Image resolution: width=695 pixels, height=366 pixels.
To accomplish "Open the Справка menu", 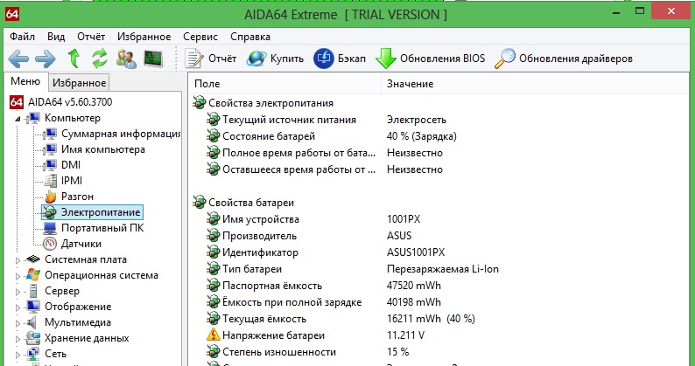I will coord(250,37).
